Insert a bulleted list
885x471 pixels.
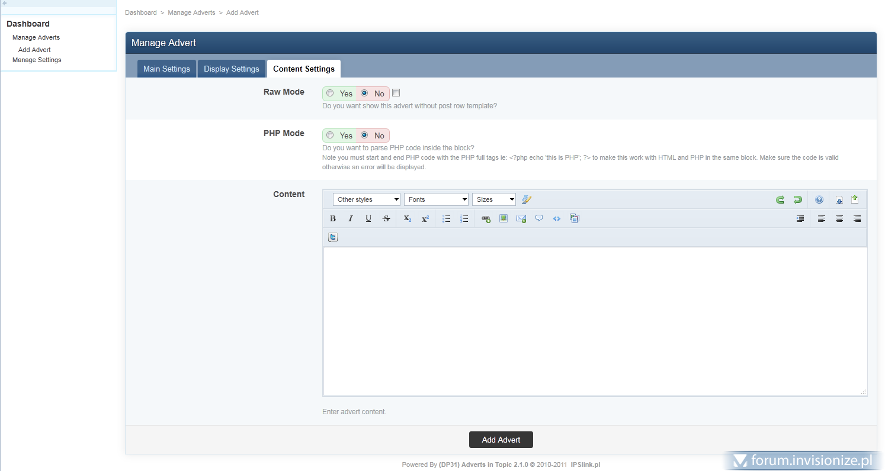(x=447, y=218)
